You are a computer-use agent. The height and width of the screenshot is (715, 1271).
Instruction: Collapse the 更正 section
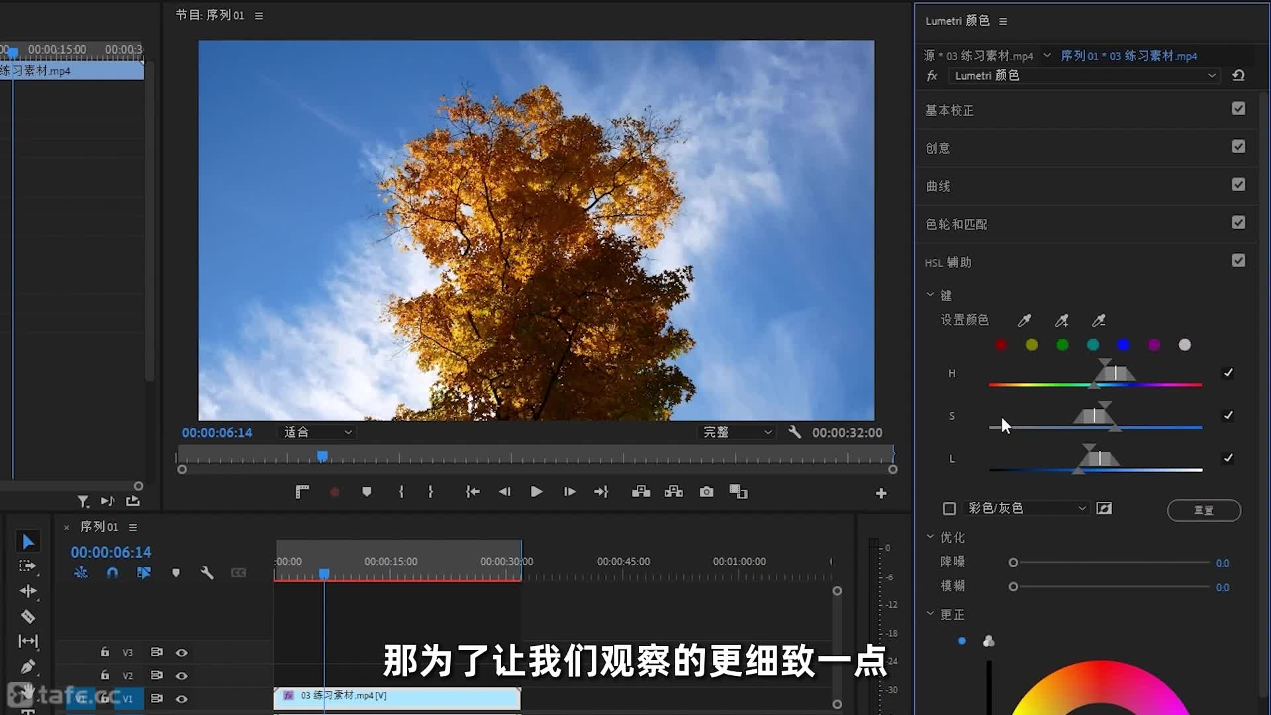point(930,614)
